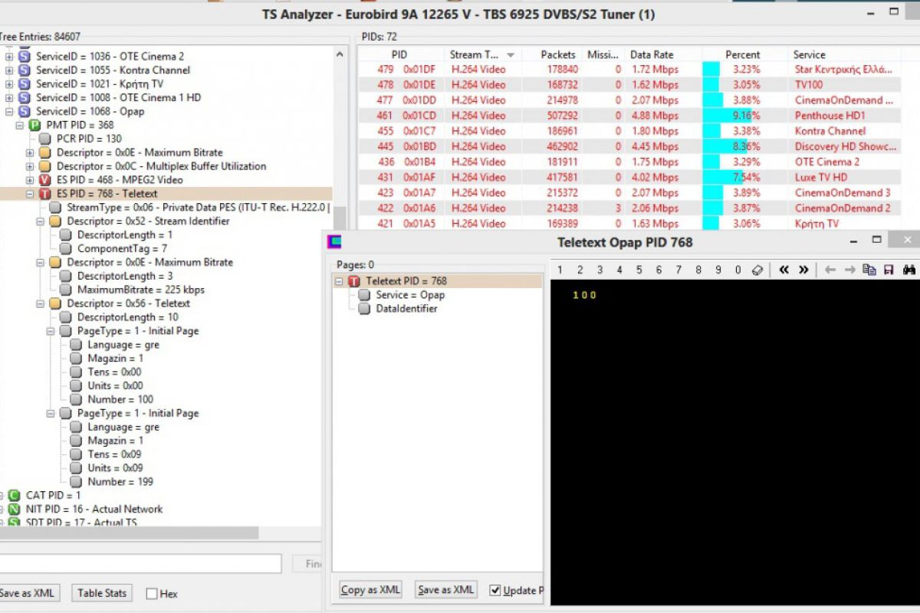This screenshot has width=920, height=613.
Task: Click the Table Stats button
Action: (x=102, y=593)
